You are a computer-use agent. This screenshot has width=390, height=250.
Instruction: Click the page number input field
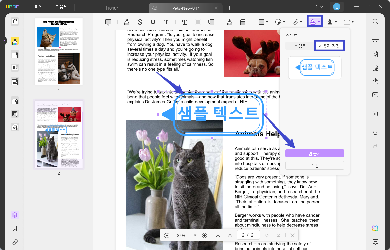(248, 235)
